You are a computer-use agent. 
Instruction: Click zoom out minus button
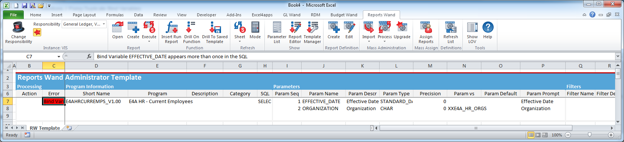568,135
